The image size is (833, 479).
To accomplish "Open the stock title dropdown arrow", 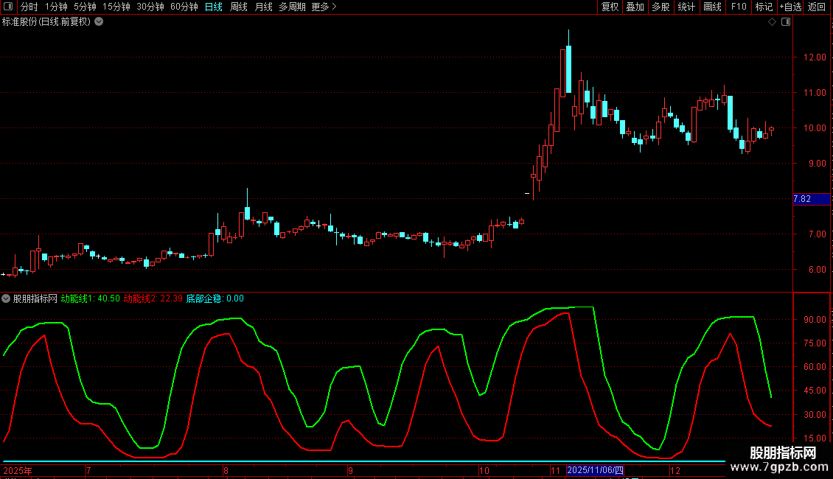I will point(99,22).
